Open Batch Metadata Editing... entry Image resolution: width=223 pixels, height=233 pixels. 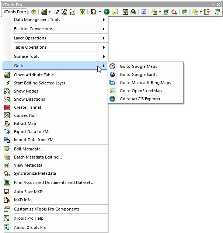pos(55,157)
